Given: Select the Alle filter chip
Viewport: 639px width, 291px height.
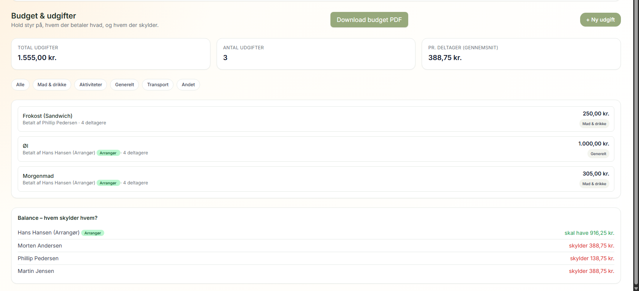Looking at the screenshot, I should tap(20, 85).
